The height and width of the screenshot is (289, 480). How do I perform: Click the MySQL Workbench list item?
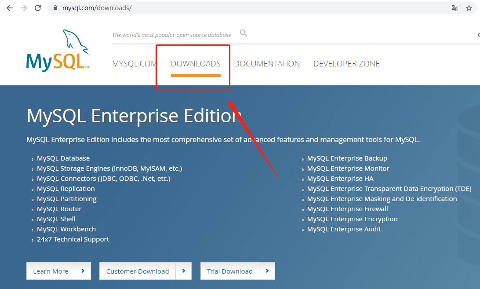click(x=66, y=229)
